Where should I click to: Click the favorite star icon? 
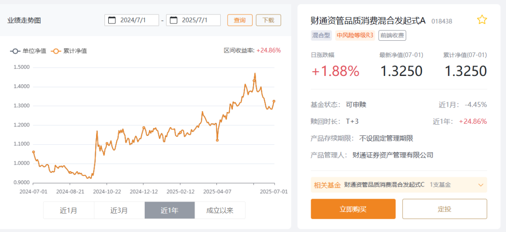pyautogui.click(x=482, y=20)
